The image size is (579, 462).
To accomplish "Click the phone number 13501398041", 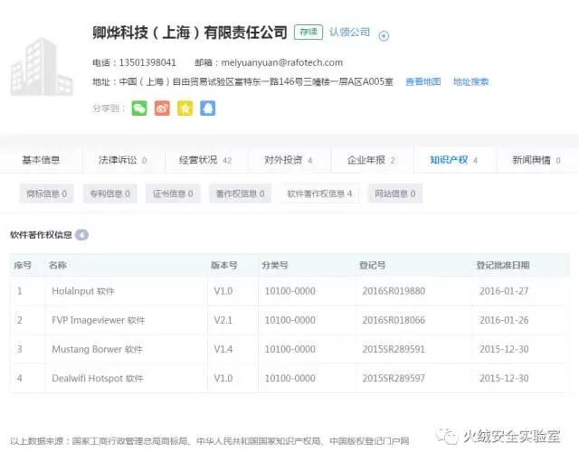I will coord(147,62).
